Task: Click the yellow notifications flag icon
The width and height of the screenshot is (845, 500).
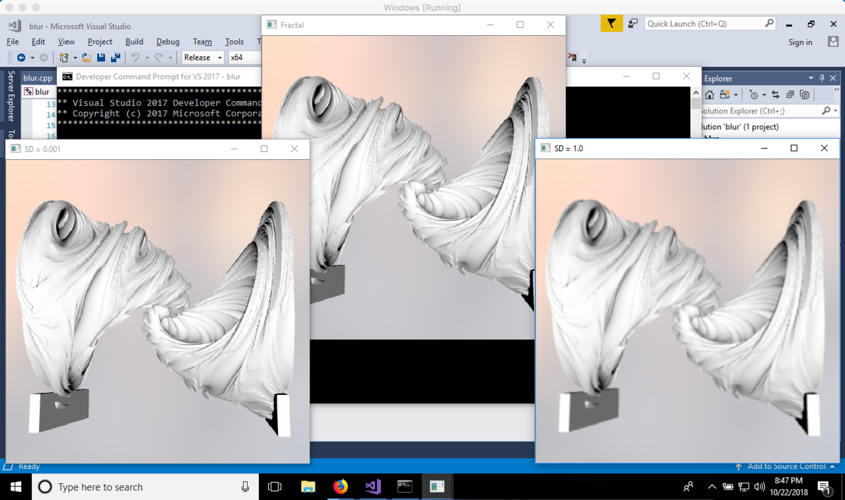Action: point(611,24)
